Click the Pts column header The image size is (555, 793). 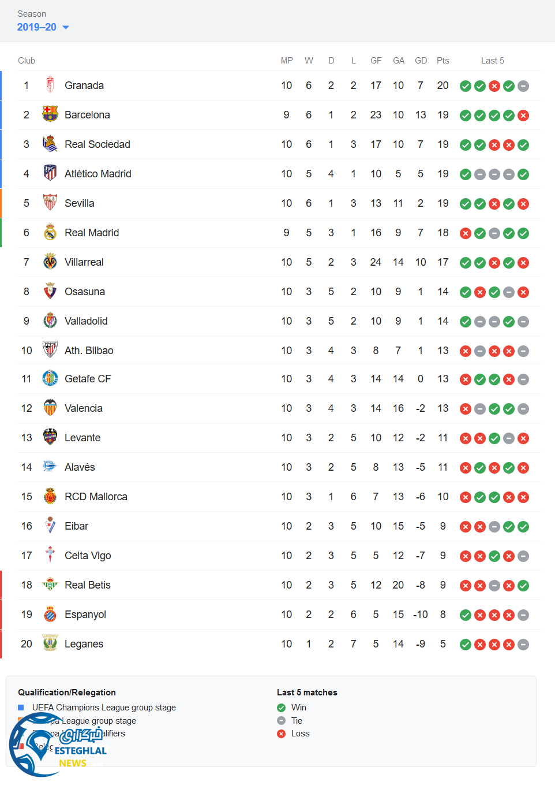[x=443, y=61]
